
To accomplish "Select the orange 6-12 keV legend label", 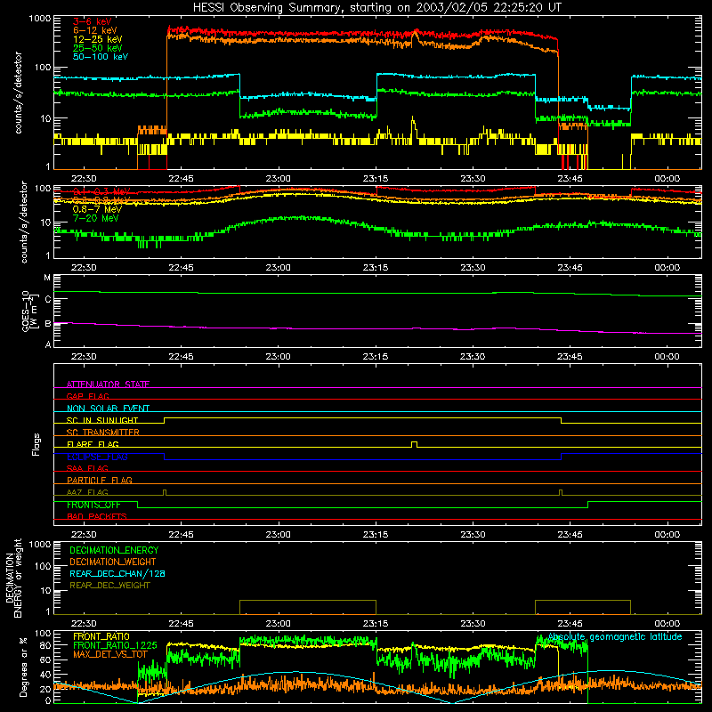I will tap(95, 30).
